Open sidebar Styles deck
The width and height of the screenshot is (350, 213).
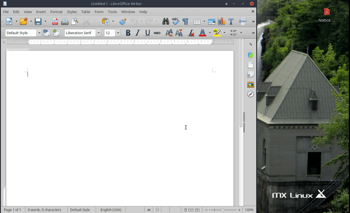click(251, 74)
